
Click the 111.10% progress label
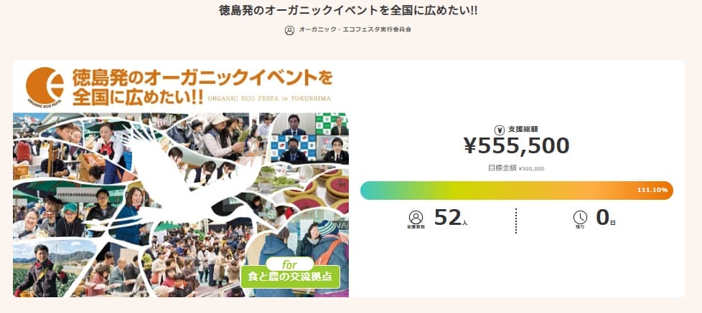pyautogui.click(x=652, y=191)
